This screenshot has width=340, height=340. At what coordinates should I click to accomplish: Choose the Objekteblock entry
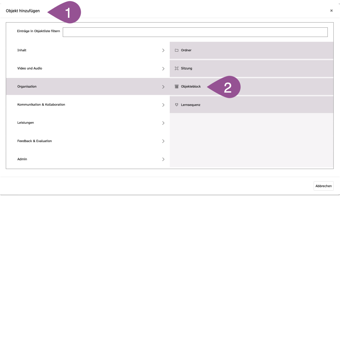(252, 87)
